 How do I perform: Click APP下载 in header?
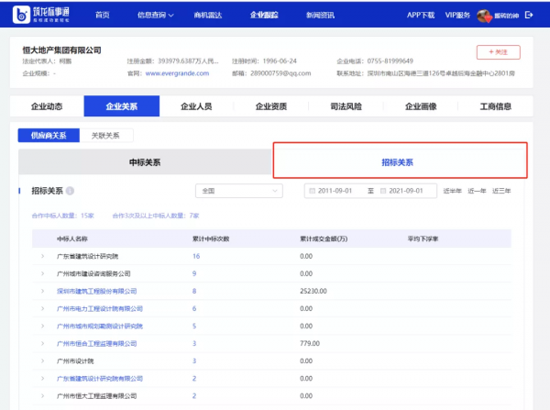[x=421, y=15]
